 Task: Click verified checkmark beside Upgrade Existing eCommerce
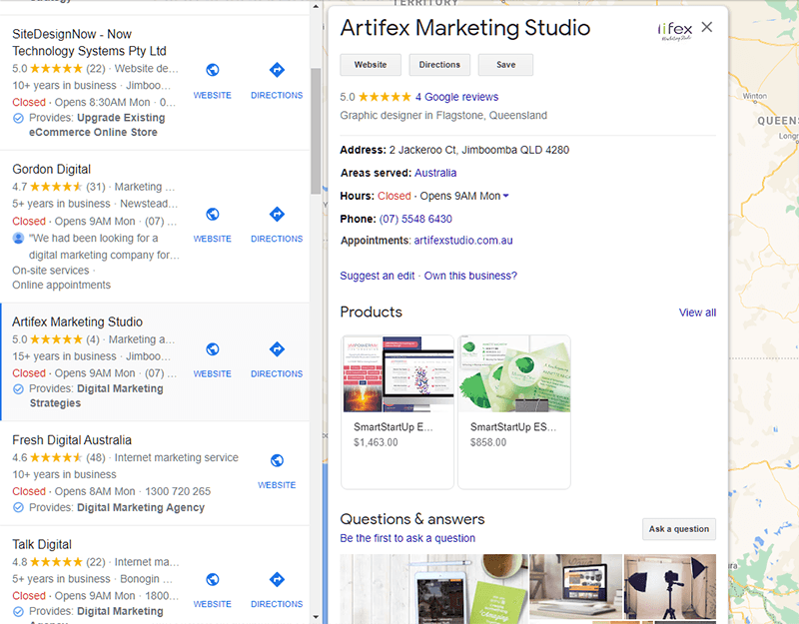point(18,118)
